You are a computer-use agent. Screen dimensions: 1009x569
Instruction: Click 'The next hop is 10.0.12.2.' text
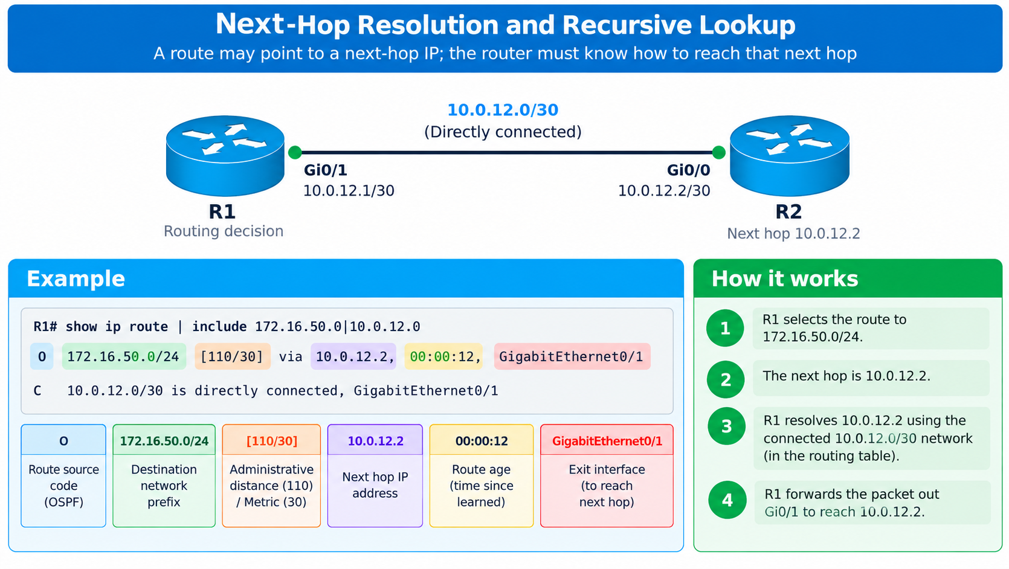pyautogui.click(x=846, y=376)
